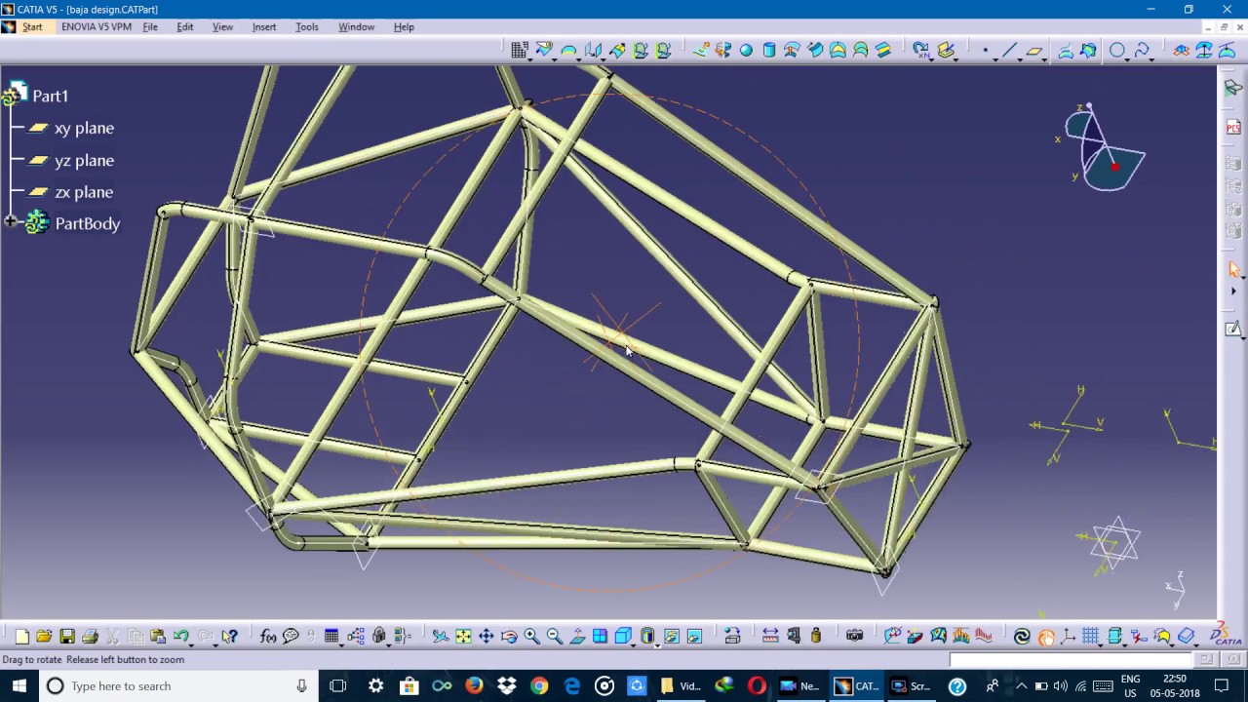This screenshot has height=702, width=1248.
Task: Open the Tools menu
Action: [307, 26]
